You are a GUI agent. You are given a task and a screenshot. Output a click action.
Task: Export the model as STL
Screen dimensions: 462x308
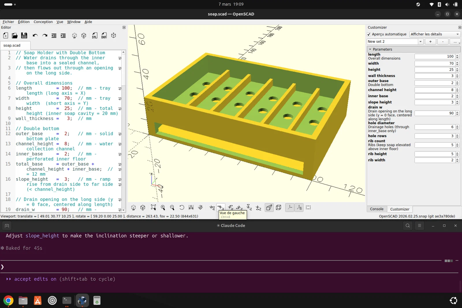pyautogui.click(x=95, y=36)
